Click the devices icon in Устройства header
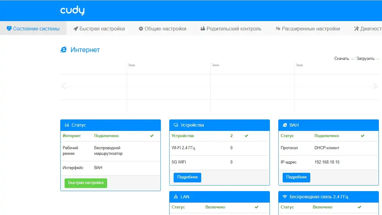Image resolution: width=382 pixels, height=215 pixels. pos(176,125)
